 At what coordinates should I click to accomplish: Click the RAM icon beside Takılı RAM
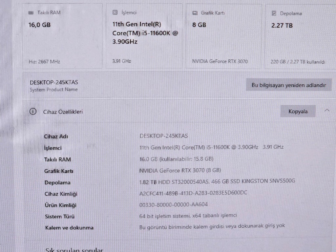pyautogui.click(x=31, y=13)
